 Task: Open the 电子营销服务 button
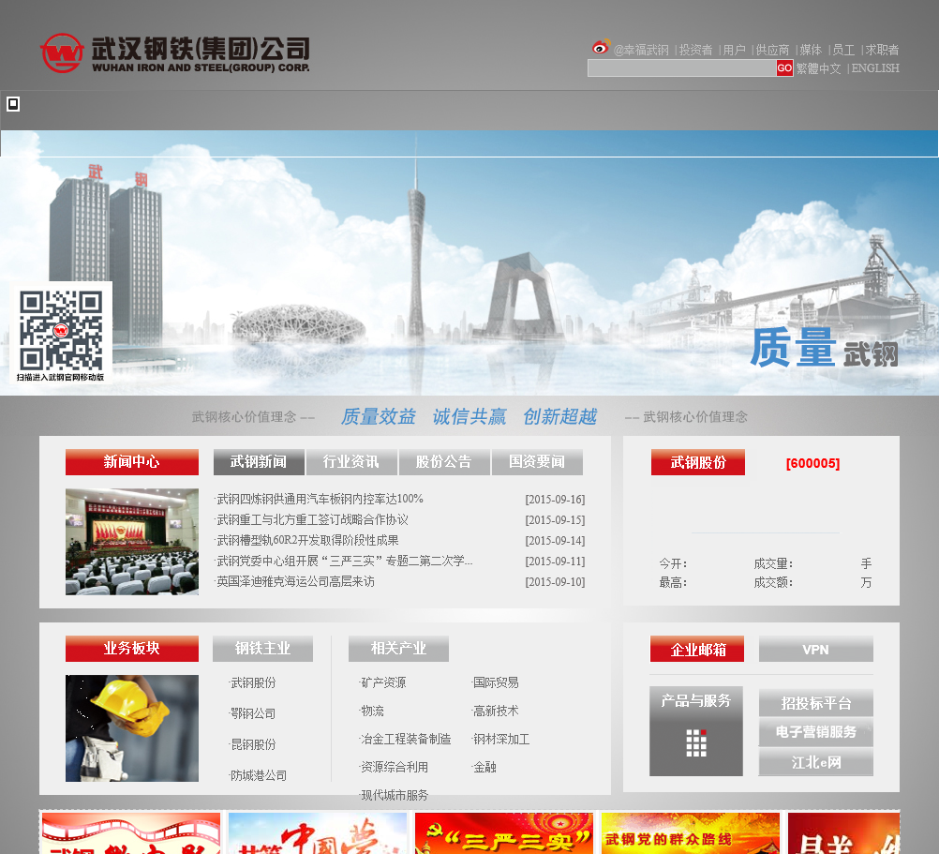tap(815, 732)
